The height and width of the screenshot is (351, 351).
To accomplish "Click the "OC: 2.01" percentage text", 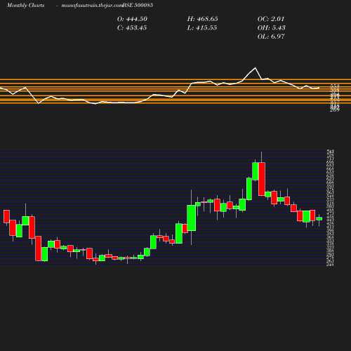I will click(x=271, y=19).
